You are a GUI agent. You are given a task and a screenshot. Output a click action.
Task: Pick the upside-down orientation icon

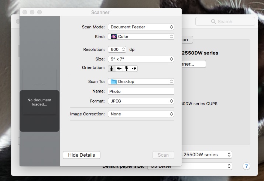click(x=126, y=69)
